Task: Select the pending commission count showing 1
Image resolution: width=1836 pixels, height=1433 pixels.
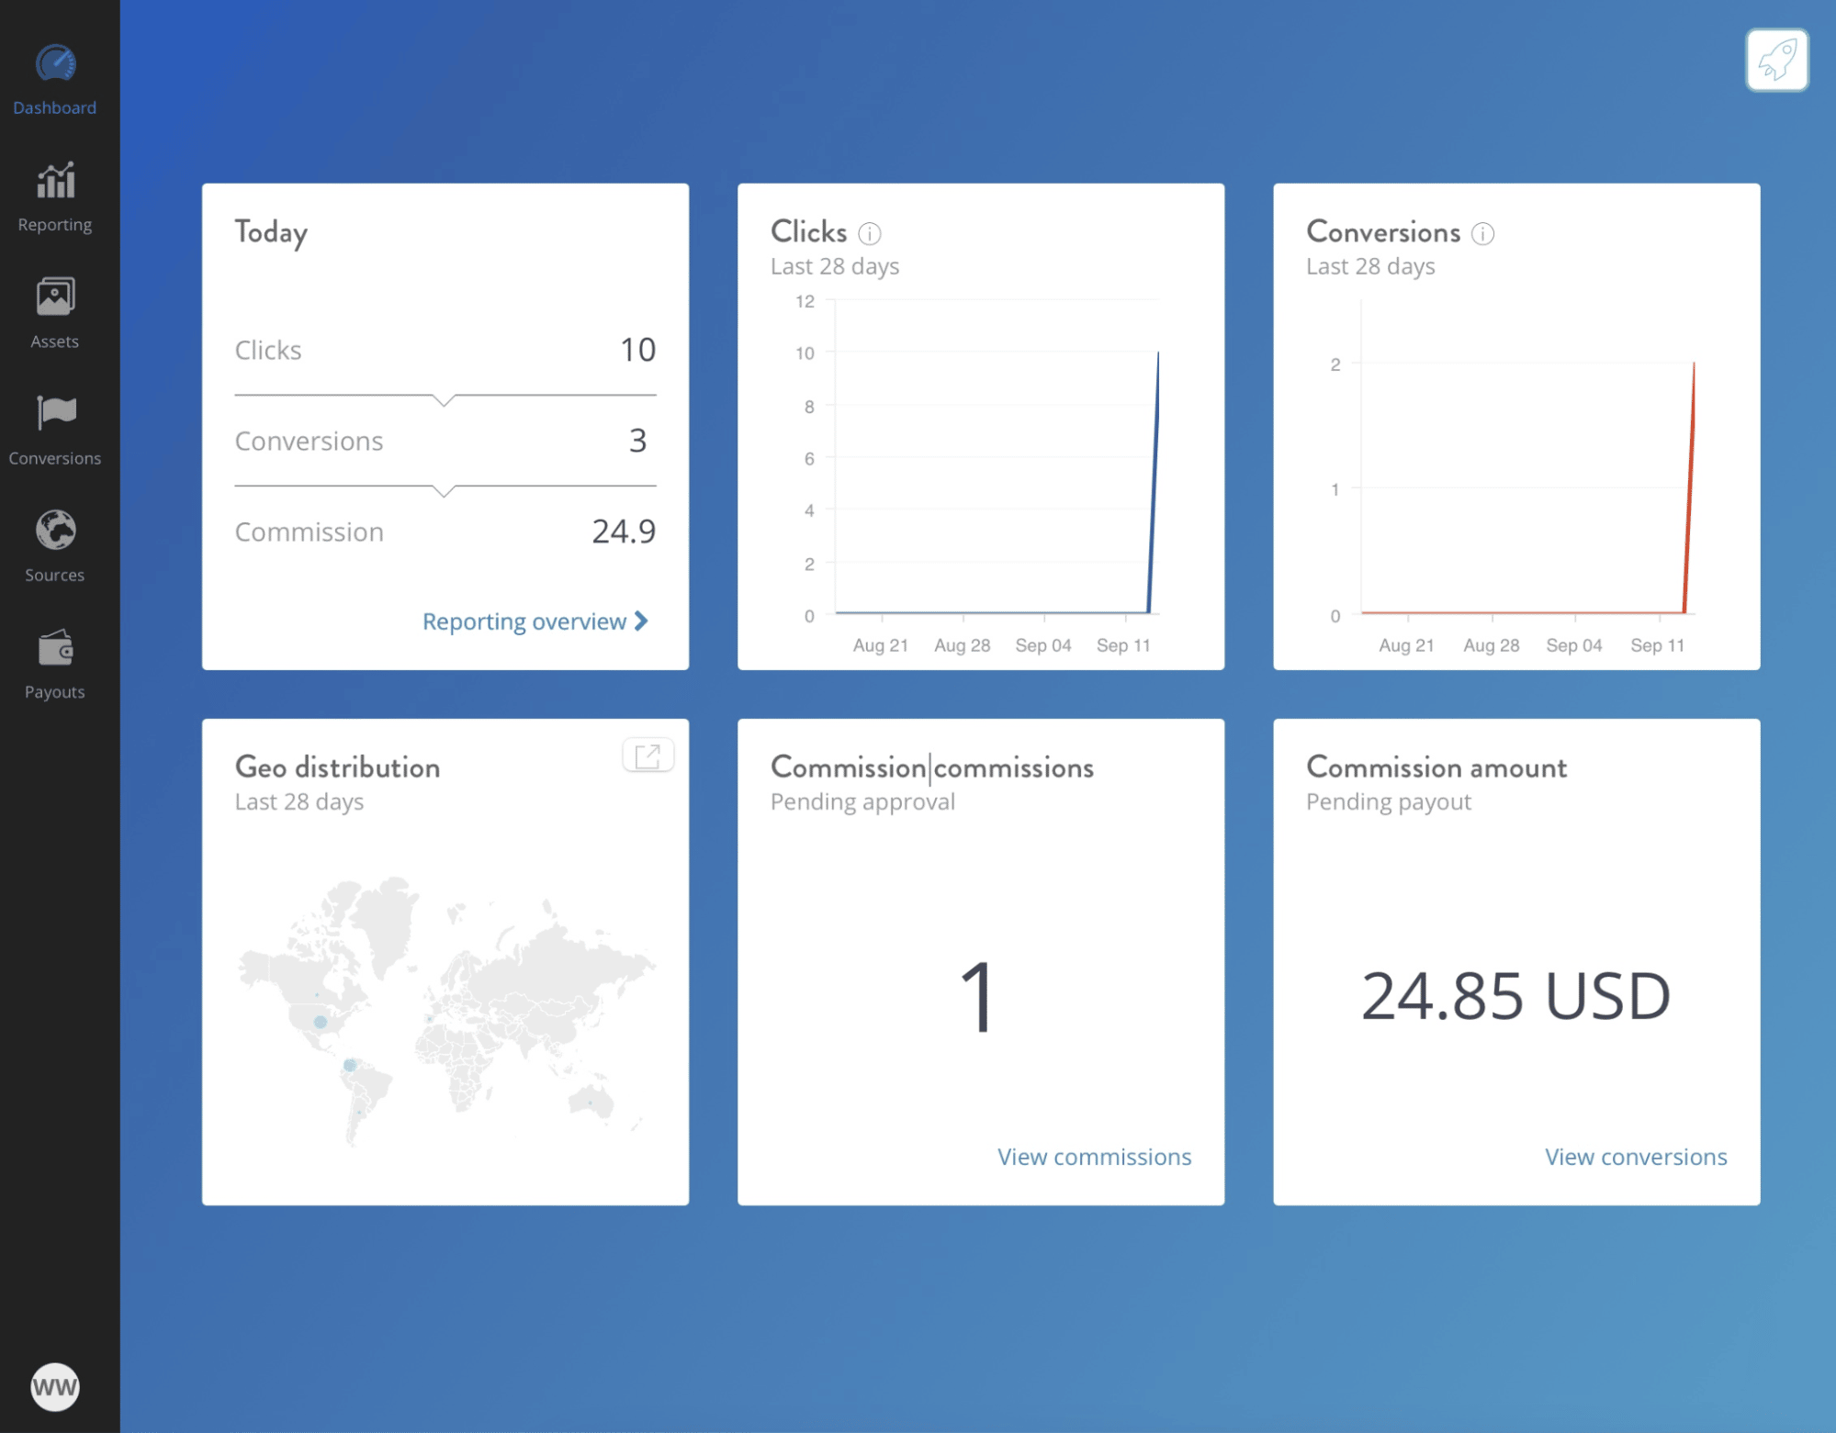Action: point(979,997)
